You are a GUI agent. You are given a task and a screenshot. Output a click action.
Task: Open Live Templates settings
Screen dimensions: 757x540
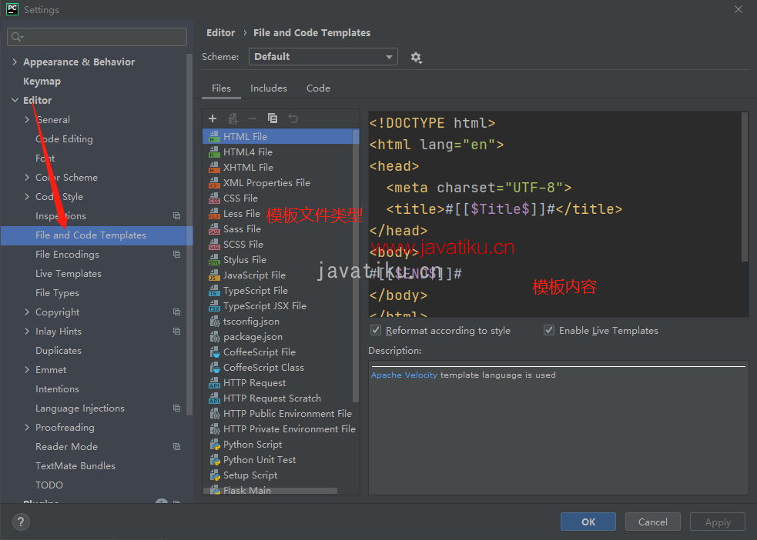[69, 274]
